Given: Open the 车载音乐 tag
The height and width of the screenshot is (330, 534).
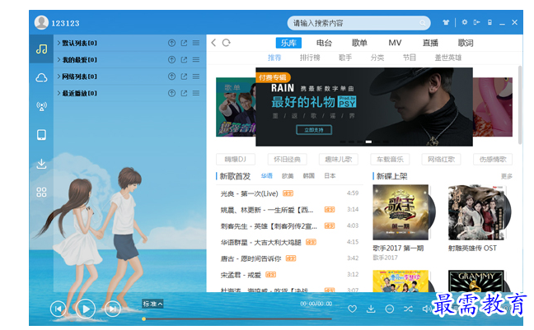Looking at the screenshot, I should click(390, 159).
